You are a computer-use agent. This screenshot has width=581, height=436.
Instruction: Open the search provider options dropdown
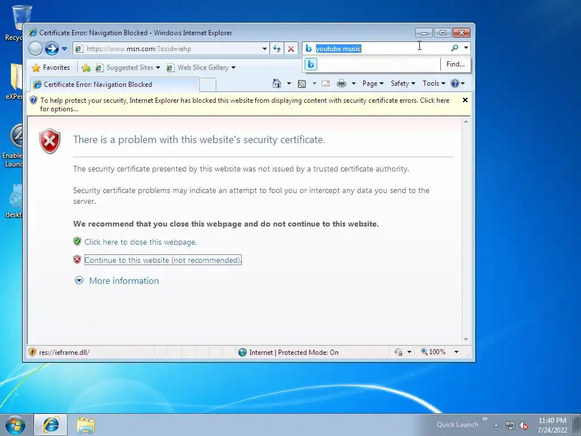(466, 48)
